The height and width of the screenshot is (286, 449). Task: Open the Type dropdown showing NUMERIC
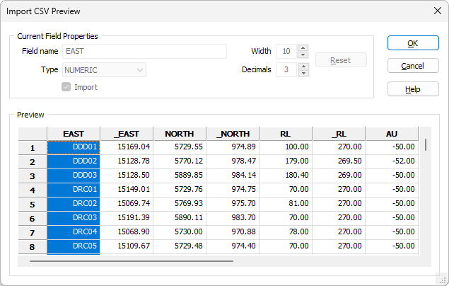tap(104, 69)
